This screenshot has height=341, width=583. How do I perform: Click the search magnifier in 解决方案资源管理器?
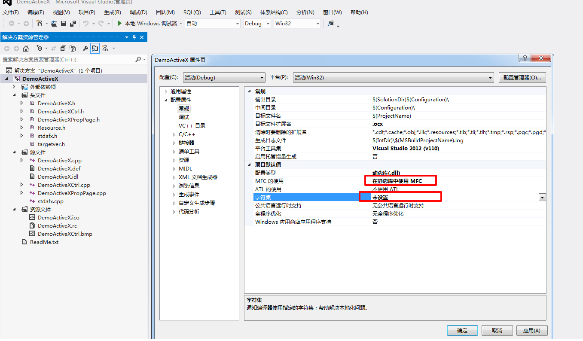tap(138, 59)
